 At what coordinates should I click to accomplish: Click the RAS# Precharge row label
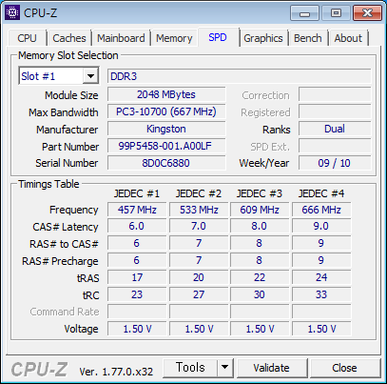coord(60,261)
